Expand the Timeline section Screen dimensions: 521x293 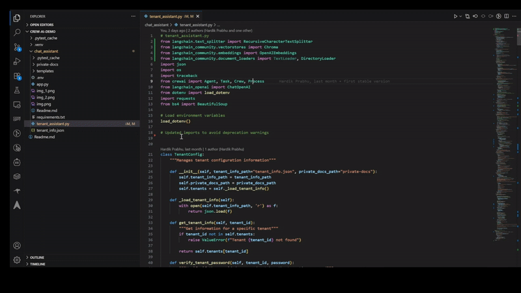[x=38, y=264]
